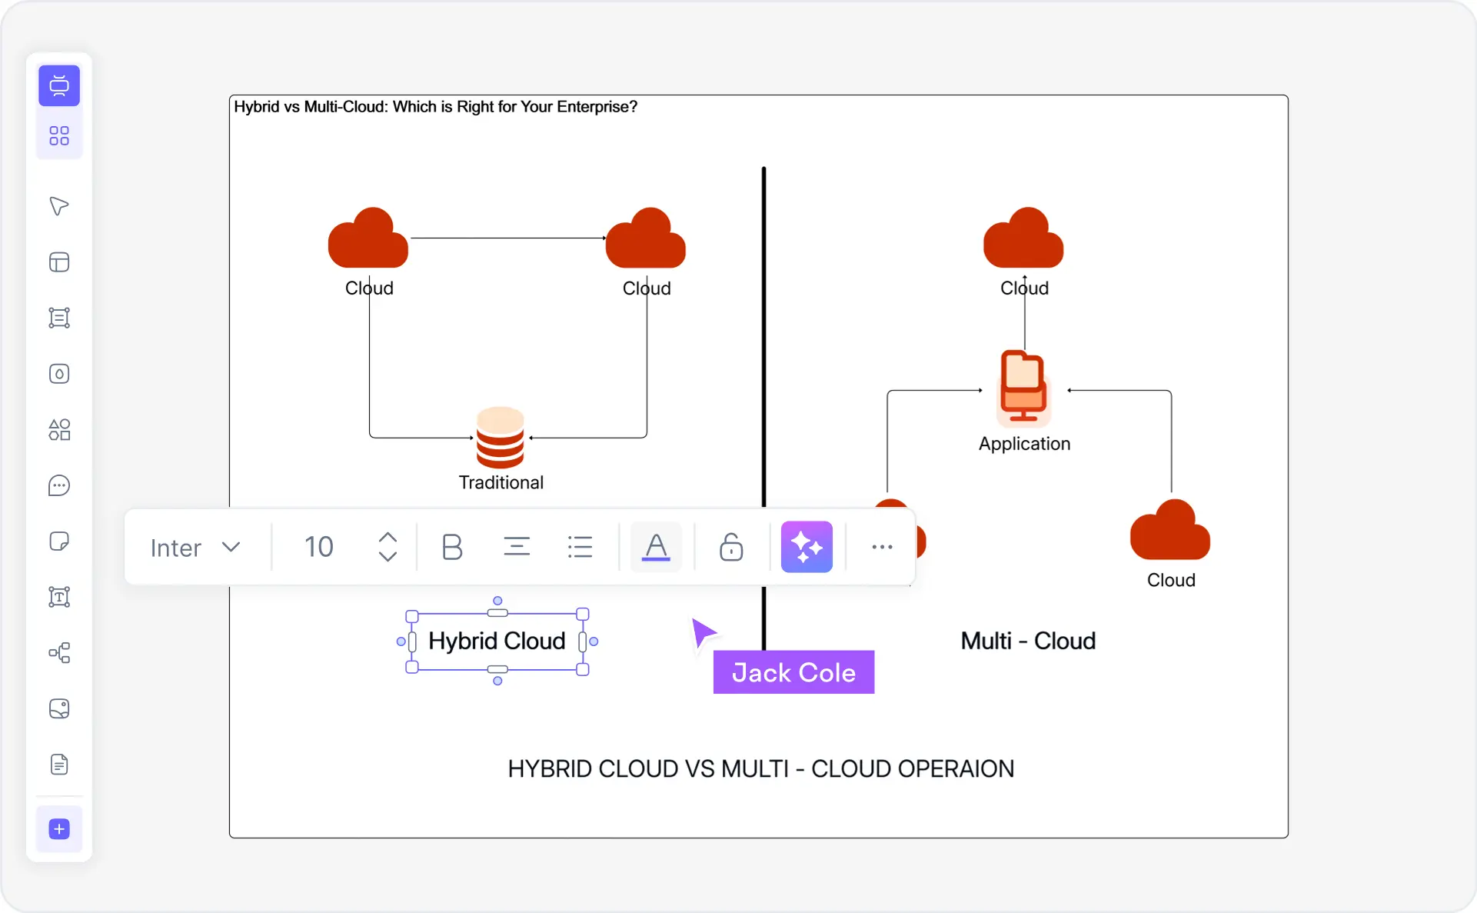
Task: Select the pointer arrow tool
Action: [x=59, y=206]
